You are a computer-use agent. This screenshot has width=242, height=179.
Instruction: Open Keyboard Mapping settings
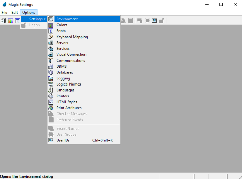[x=84, y=37]
